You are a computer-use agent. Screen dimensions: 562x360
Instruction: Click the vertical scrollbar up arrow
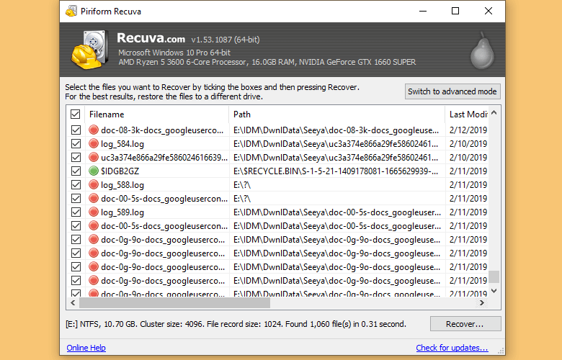click(x=494, y=113)
